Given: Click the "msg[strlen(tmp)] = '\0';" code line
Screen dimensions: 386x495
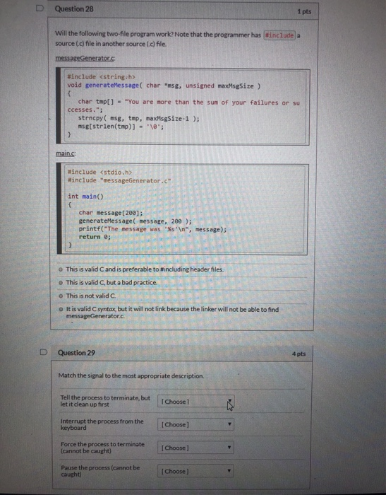Looking at the screenshot, I should [121, 127].
